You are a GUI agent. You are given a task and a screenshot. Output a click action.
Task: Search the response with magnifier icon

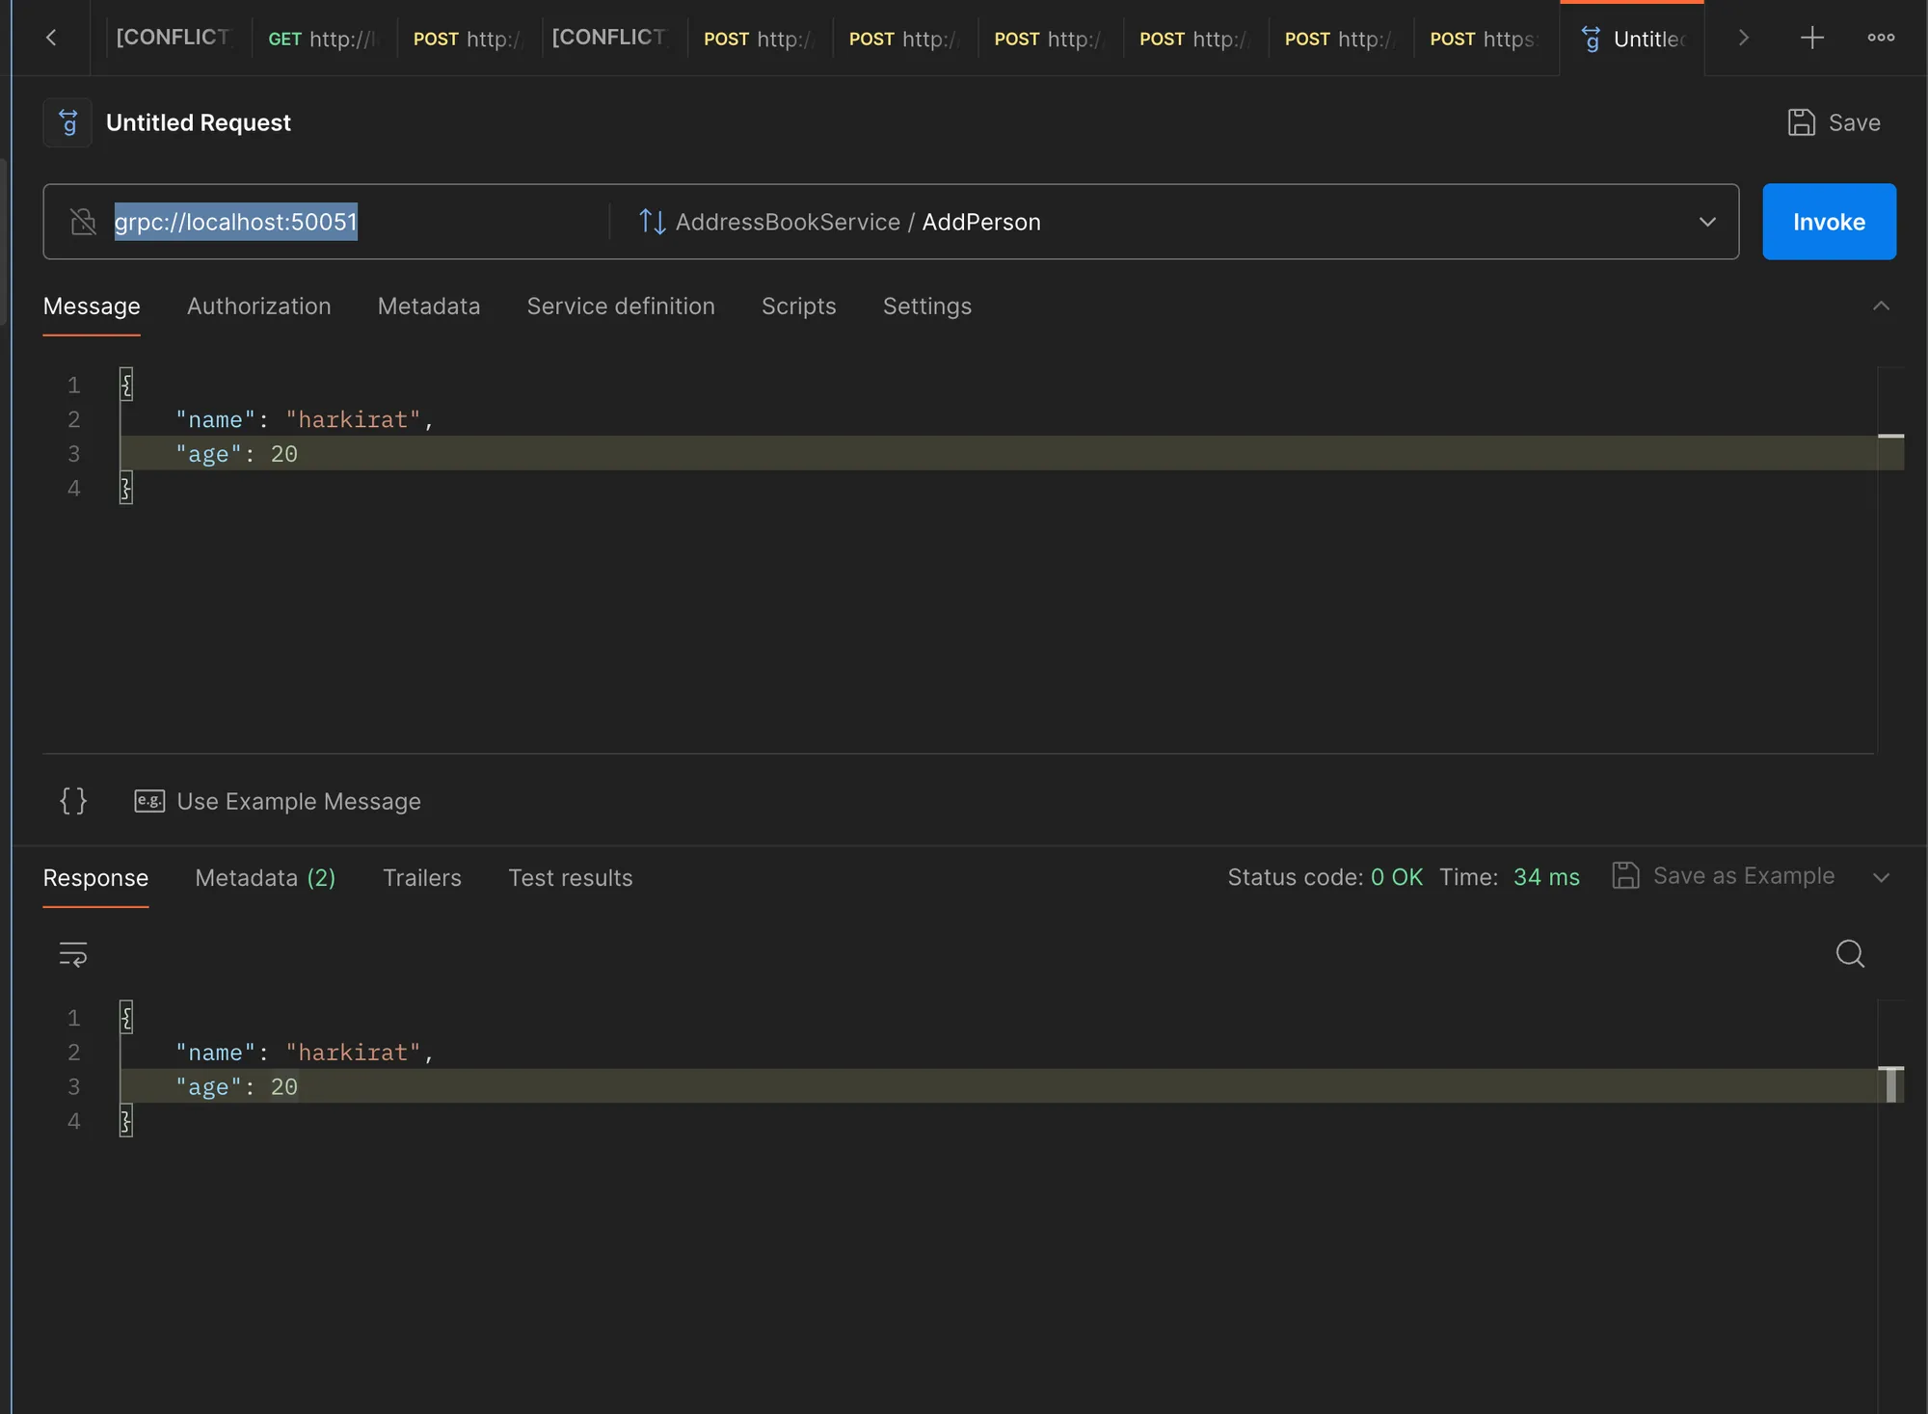point(1850,954)
